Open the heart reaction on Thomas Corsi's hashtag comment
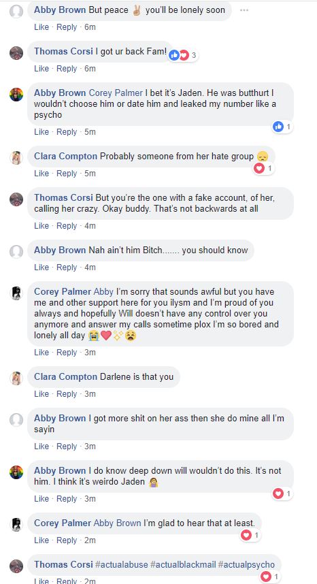Image resolution: width=317 pixels, height=584 pixels. tap(270, 577)
